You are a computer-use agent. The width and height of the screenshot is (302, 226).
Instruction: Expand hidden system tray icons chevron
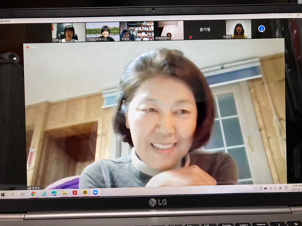tap(255, 189)
